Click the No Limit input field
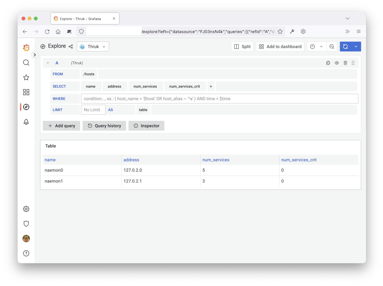 coord(93,110)
